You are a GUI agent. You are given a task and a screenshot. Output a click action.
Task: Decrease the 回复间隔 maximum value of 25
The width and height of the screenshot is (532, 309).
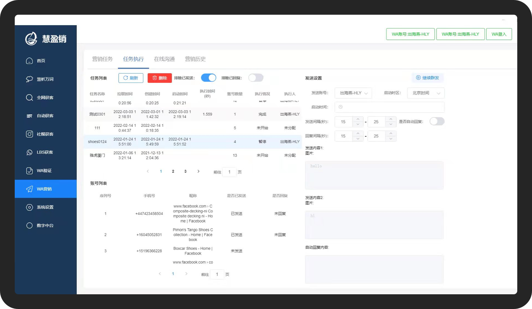pos(391,139)
